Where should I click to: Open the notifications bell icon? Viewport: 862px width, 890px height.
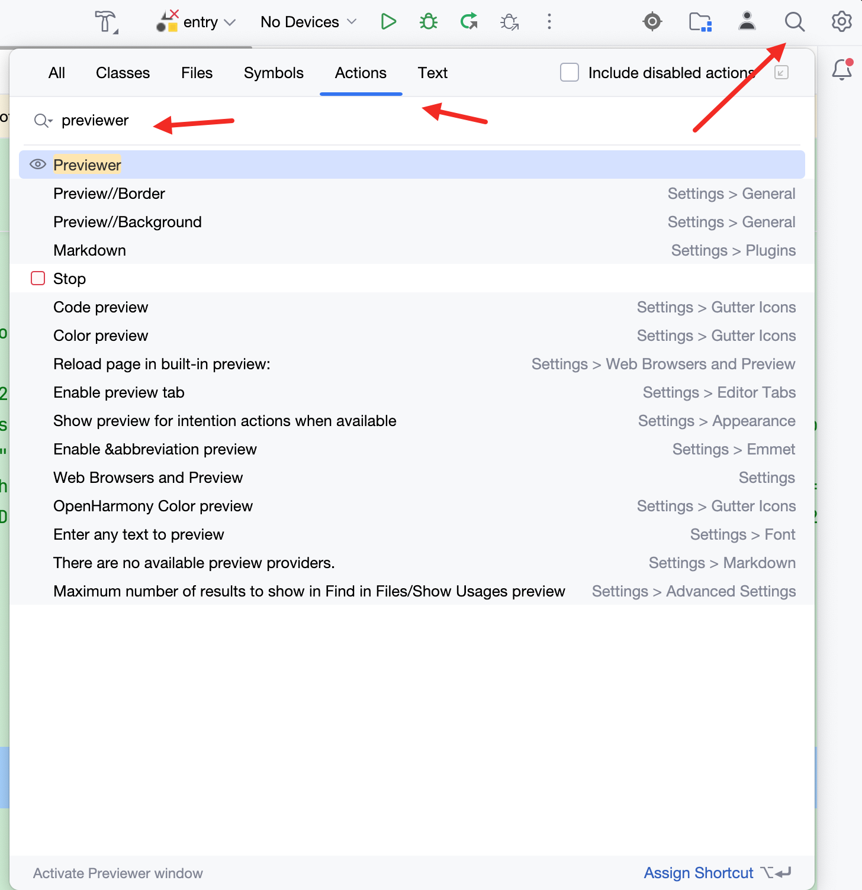pos(842,70)
